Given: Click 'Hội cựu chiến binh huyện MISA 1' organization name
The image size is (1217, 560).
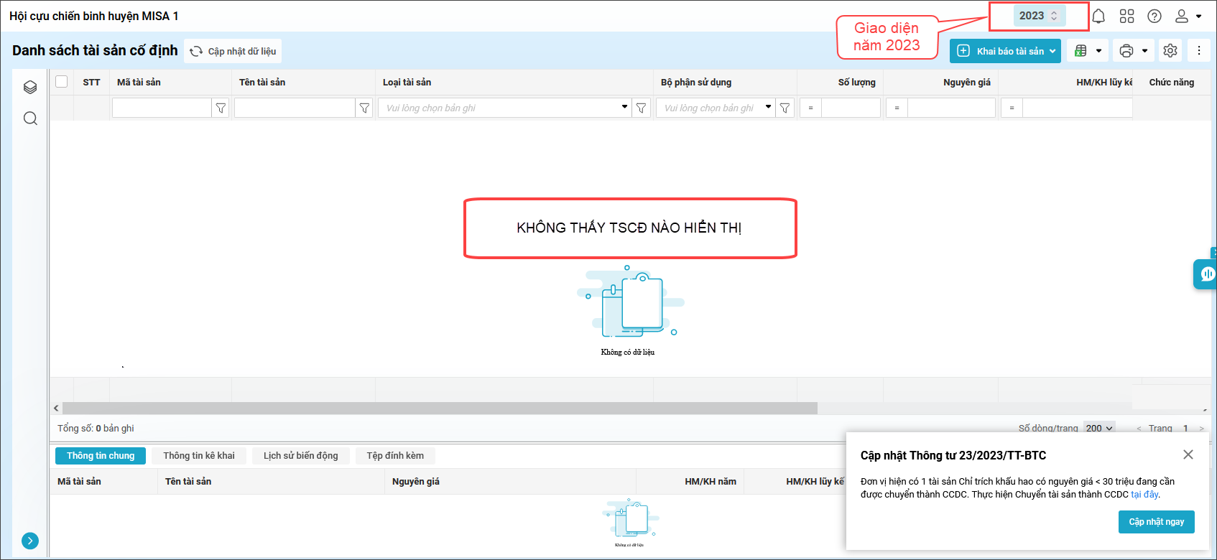Looking at the screenshot, I should pyautogui.click(x=94, y=16).
